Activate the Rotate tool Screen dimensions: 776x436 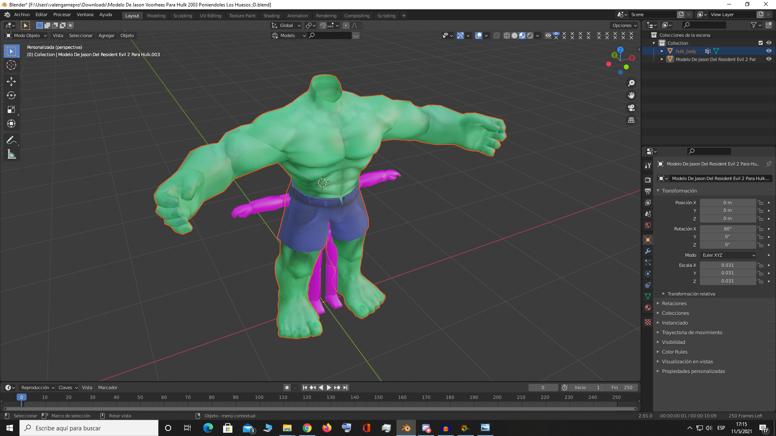coord(11,95)
